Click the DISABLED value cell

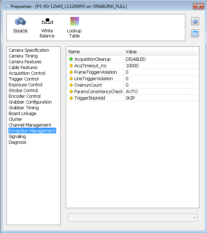click(x=158, y=59)
